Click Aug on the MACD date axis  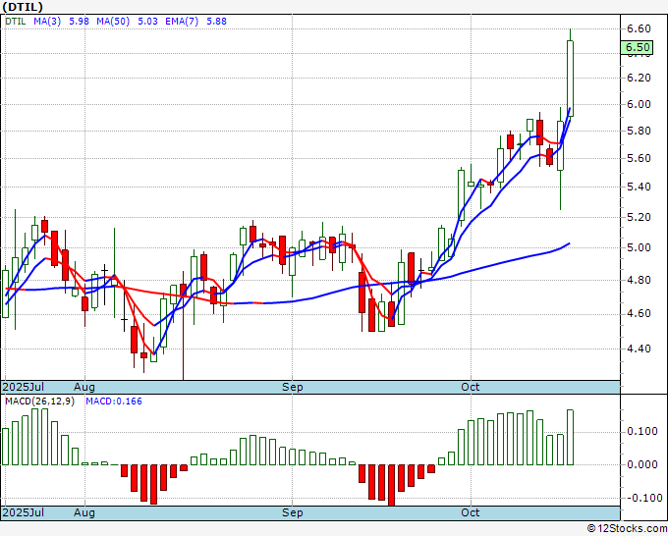(83, 512)
